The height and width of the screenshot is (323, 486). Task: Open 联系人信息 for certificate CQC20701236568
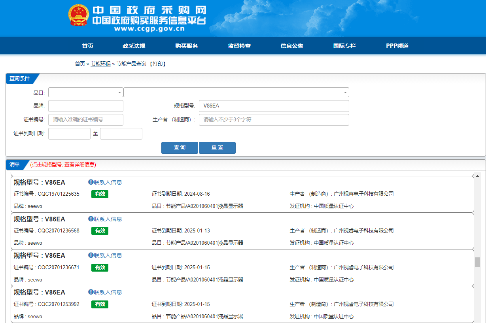(108, 219)
